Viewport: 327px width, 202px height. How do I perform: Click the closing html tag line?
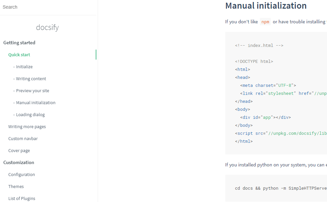coord(244,141)
